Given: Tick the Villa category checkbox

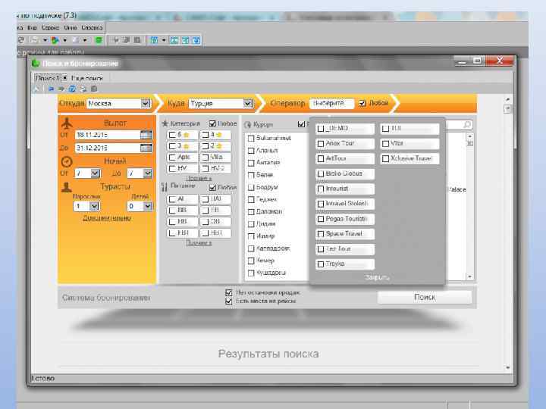Looking at the screenshot, I should pos(205,158).
